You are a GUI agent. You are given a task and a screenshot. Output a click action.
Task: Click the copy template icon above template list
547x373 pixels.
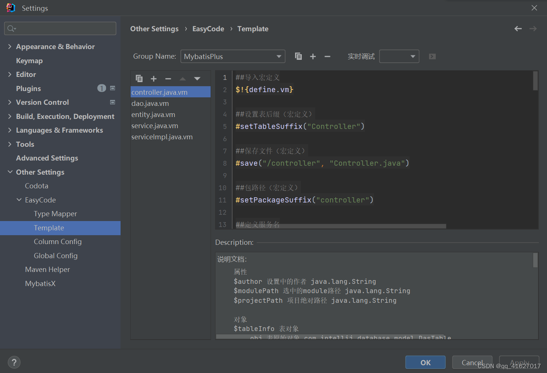[x=139, y=78]
